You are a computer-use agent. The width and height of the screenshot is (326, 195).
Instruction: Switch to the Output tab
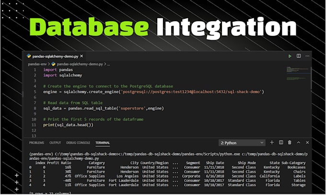[x=55, y=143]
